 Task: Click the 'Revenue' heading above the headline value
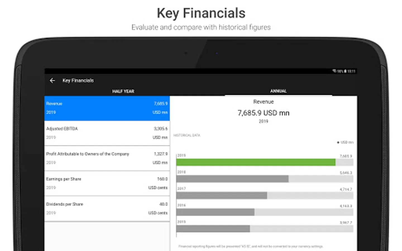pyautogui.click(x=264, y=102)
